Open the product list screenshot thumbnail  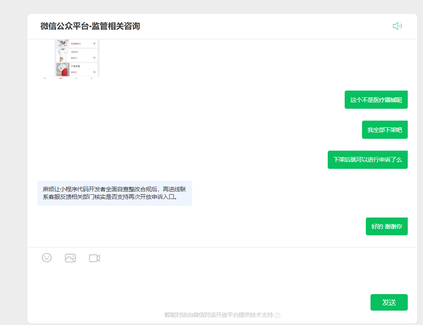[x=69, y=58]
